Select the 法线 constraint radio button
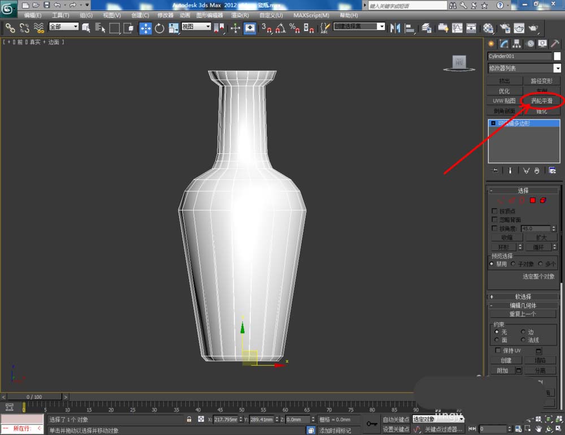The width and height of the screenshot is (565, 435). coord(523,340)
